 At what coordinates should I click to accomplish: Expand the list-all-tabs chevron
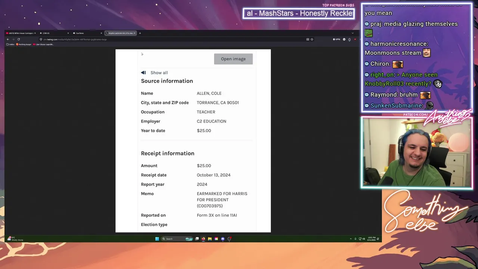click(x=353, y=33)
